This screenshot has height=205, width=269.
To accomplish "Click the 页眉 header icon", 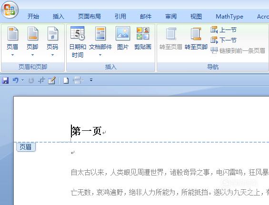I will pyautogui.click(x=12, y=34).
